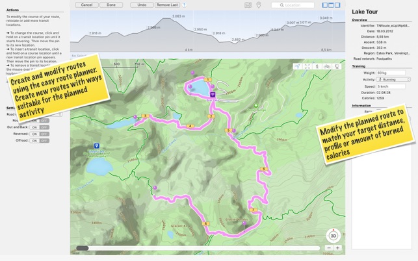Click the Road network Footpaths value
The width and height of the screenshot is (418, 261).
tap(384, 58)
